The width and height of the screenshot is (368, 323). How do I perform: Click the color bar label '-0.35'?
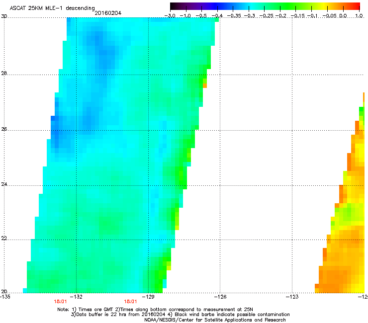(234, 16)
